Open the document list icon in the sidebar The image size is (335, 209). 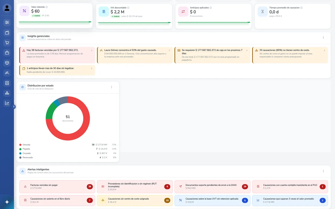pyautogui.click(x=7, y=83)
